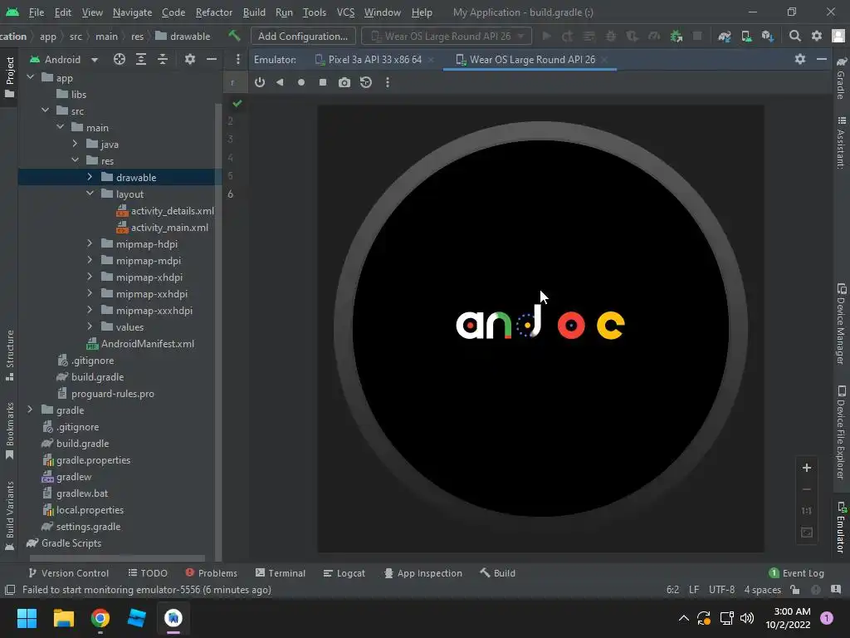Click Select Opened File target icon
This screenshot has width=850, height=638.
pyautogui.click(x=120, y=59)
